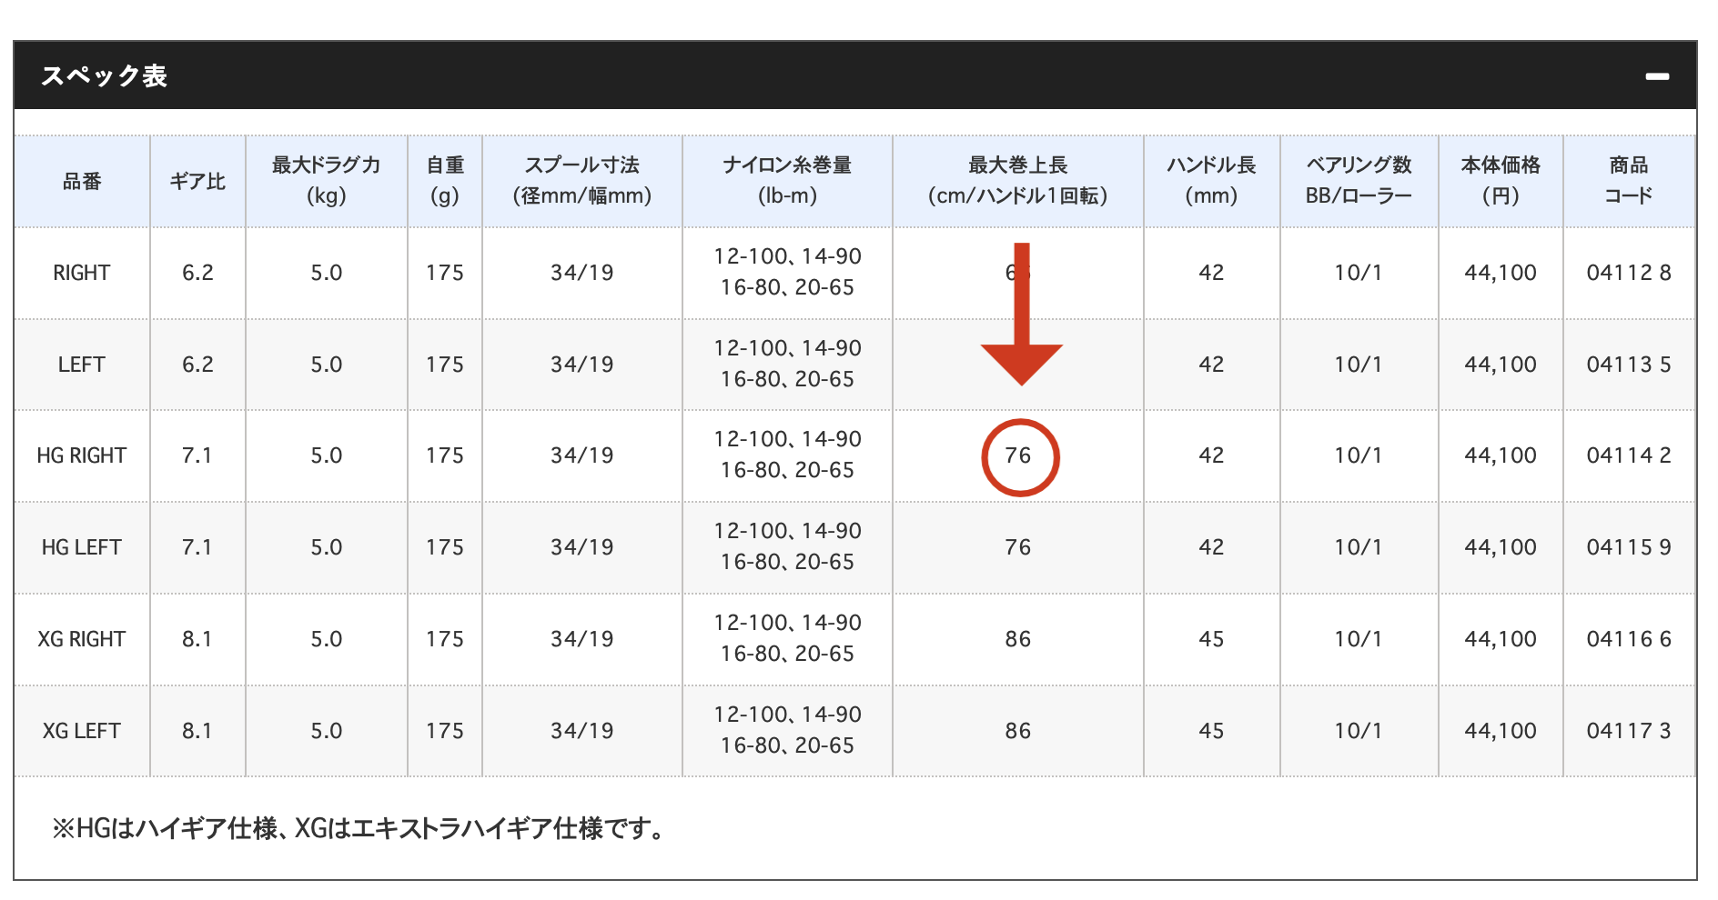Click the 自重 (g) column header
1718x900 pixels.
pos(444,181)
